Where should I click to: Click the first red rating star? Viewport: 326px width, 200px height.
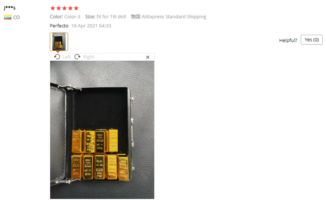coord(53,8)
